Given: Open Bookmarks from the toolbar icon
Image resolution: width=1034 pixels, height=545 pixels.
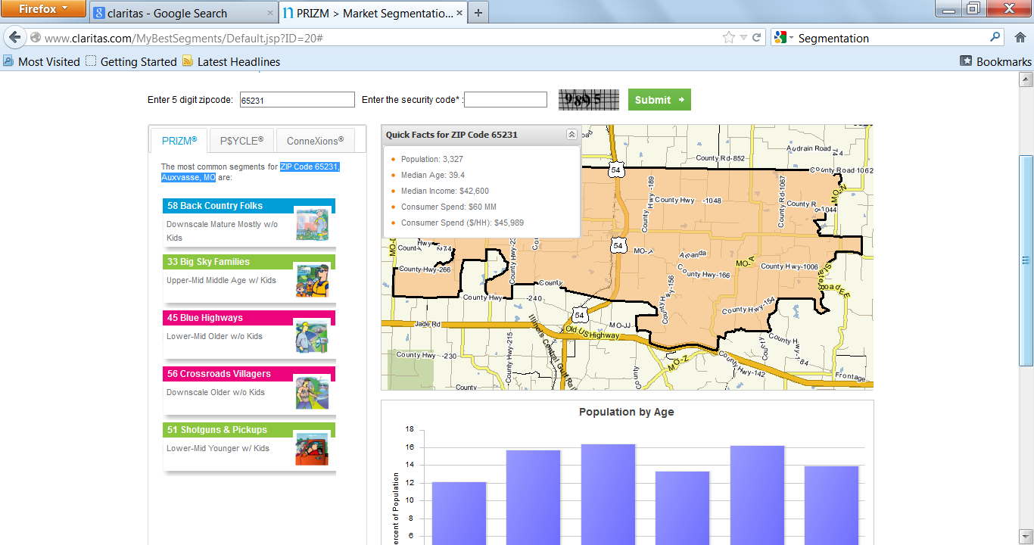Looking at the screenshot, I should pos(966,61).
